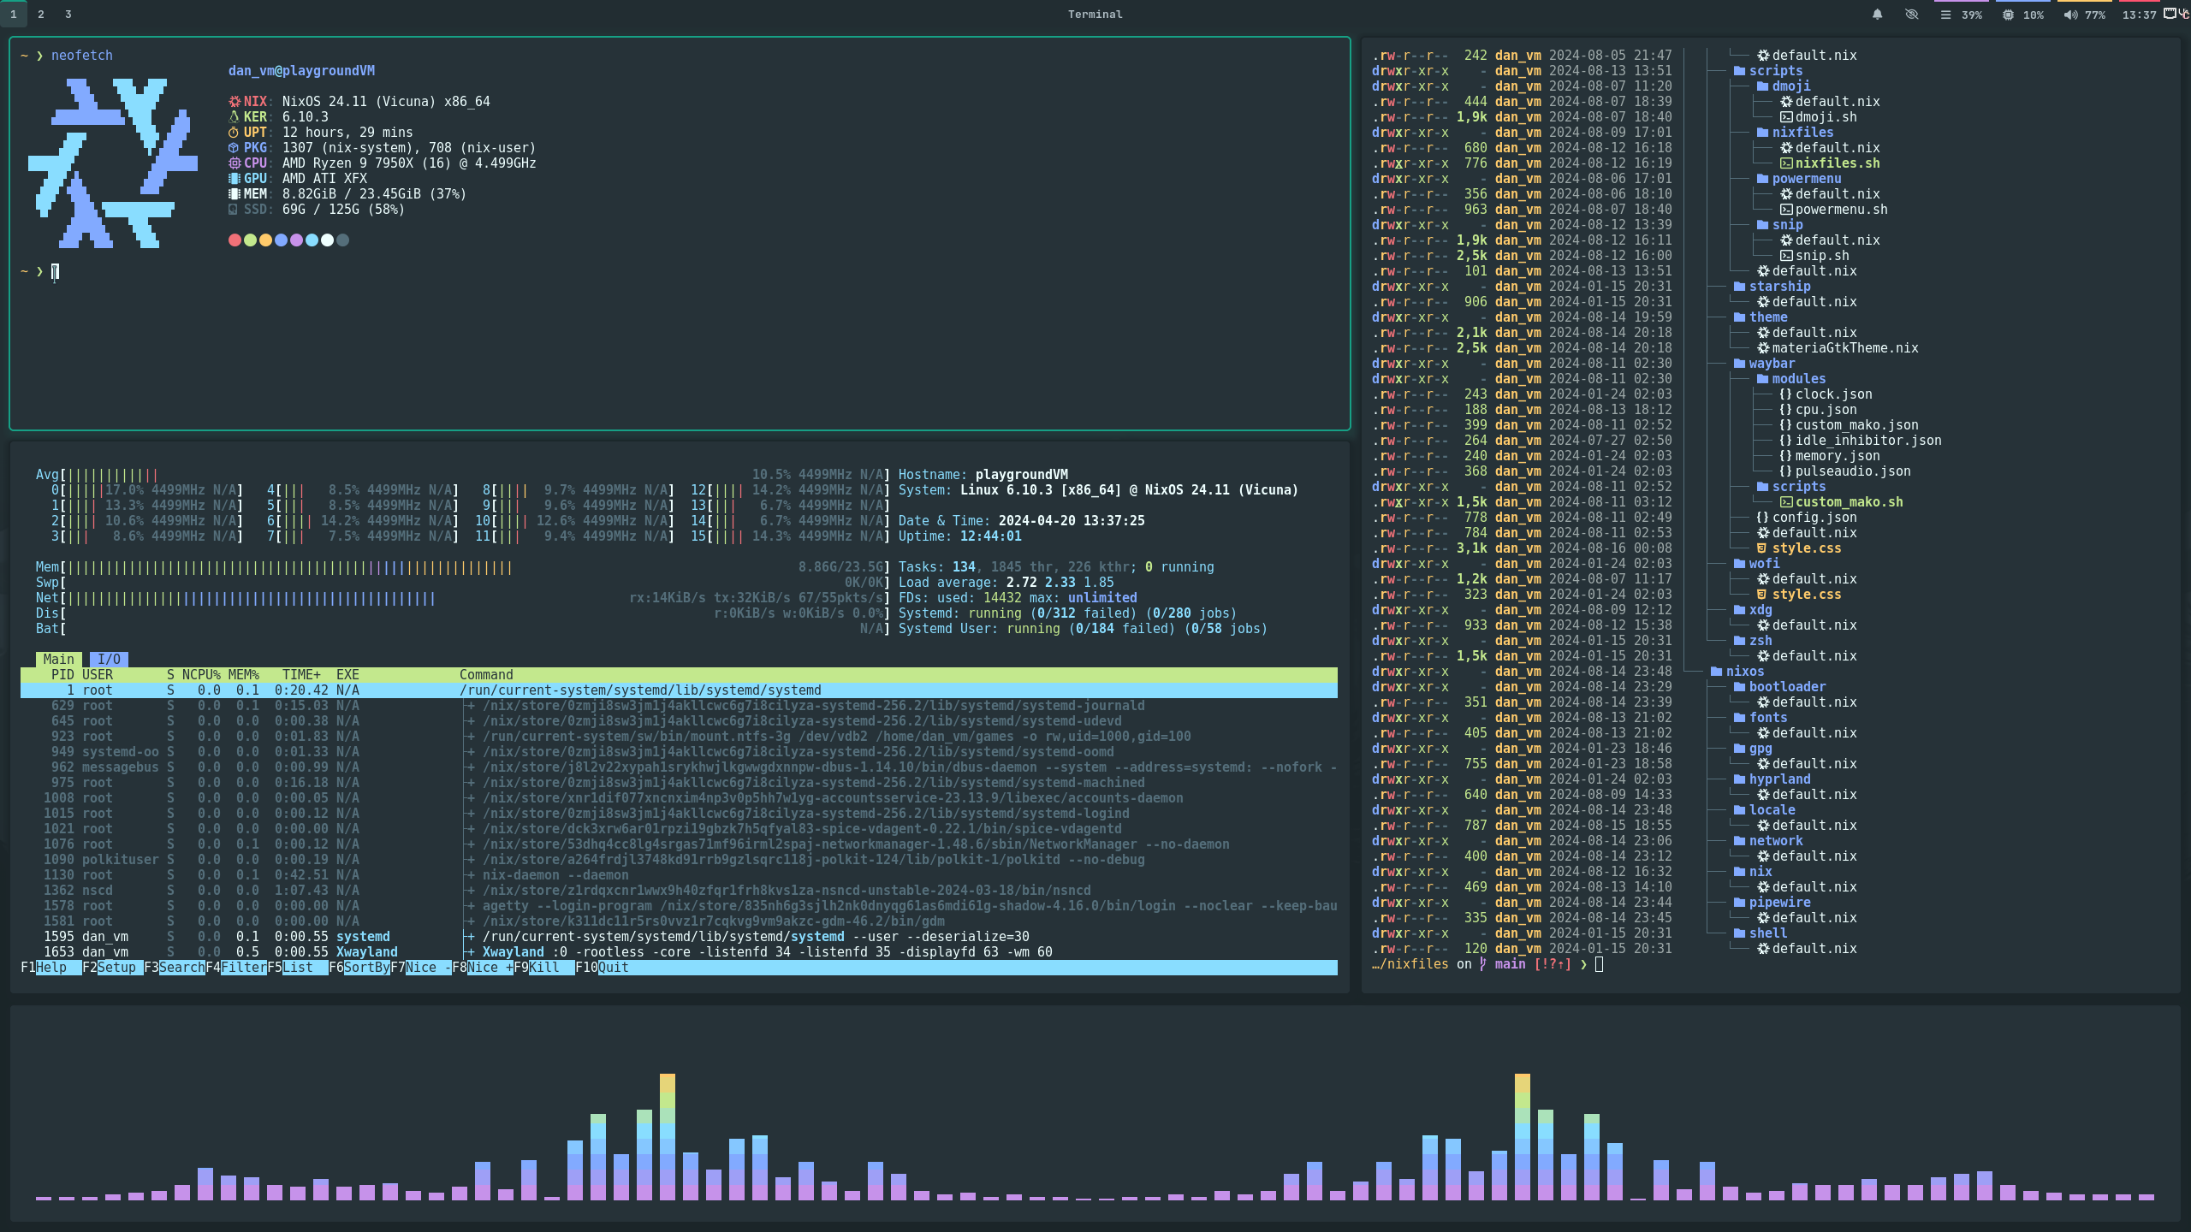Click the memory usage 39% module
This screenshot has height=1232, width=2191.
[x=1961, y=15]
